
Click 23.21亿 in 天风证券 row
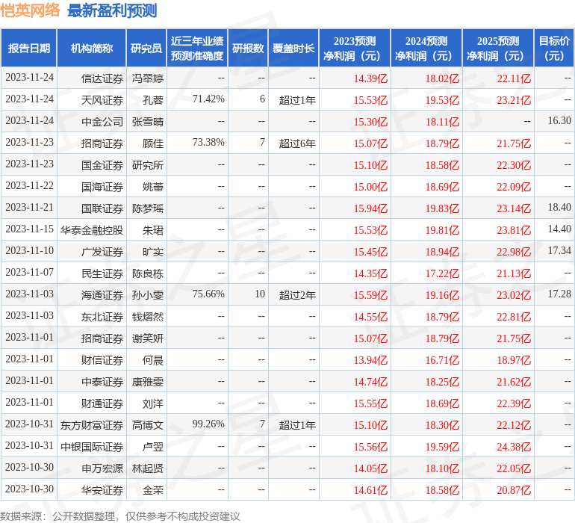click(x=514, y=100)
